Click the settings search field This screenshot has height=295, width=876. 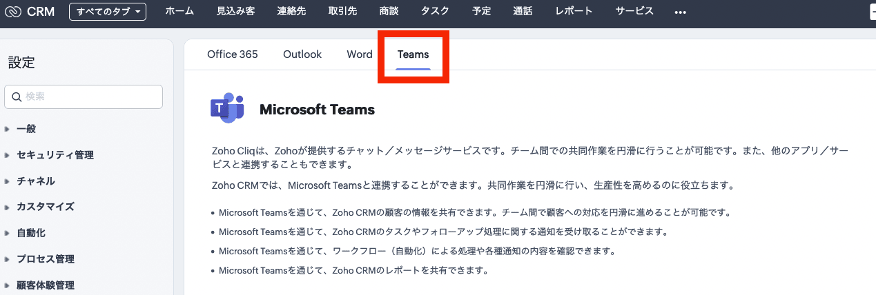[84, 97]
